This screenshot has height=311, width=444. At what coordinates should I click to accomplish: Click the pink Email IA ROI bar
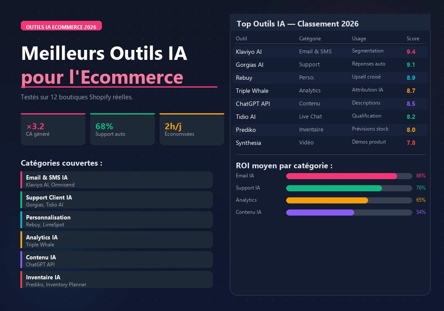point(342,176)
